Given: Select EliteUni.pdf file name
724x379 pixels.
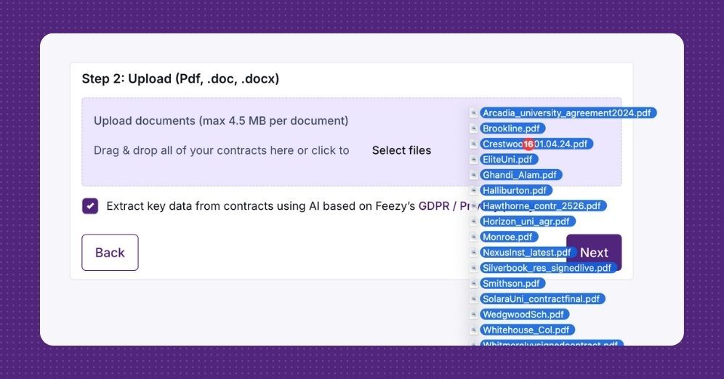Looking at the screenshot, I should (x=509, y=160).
